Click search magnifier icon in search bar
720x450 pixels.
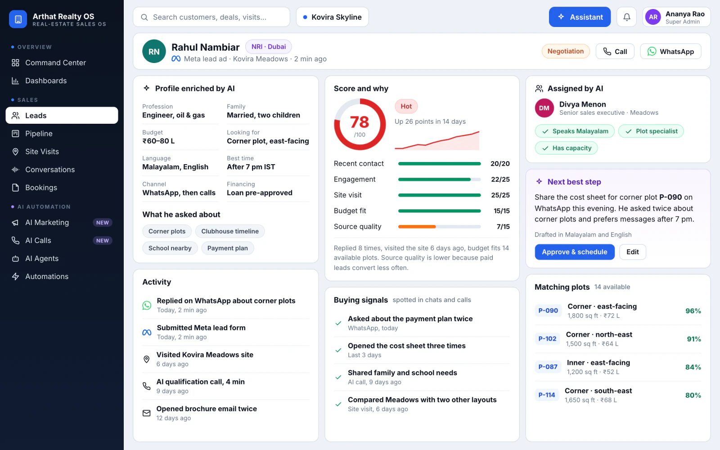[x=144, y=17]
